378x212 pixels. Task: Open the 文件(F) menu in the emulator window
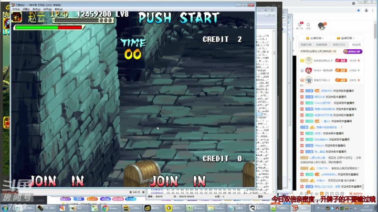point(16,9)
